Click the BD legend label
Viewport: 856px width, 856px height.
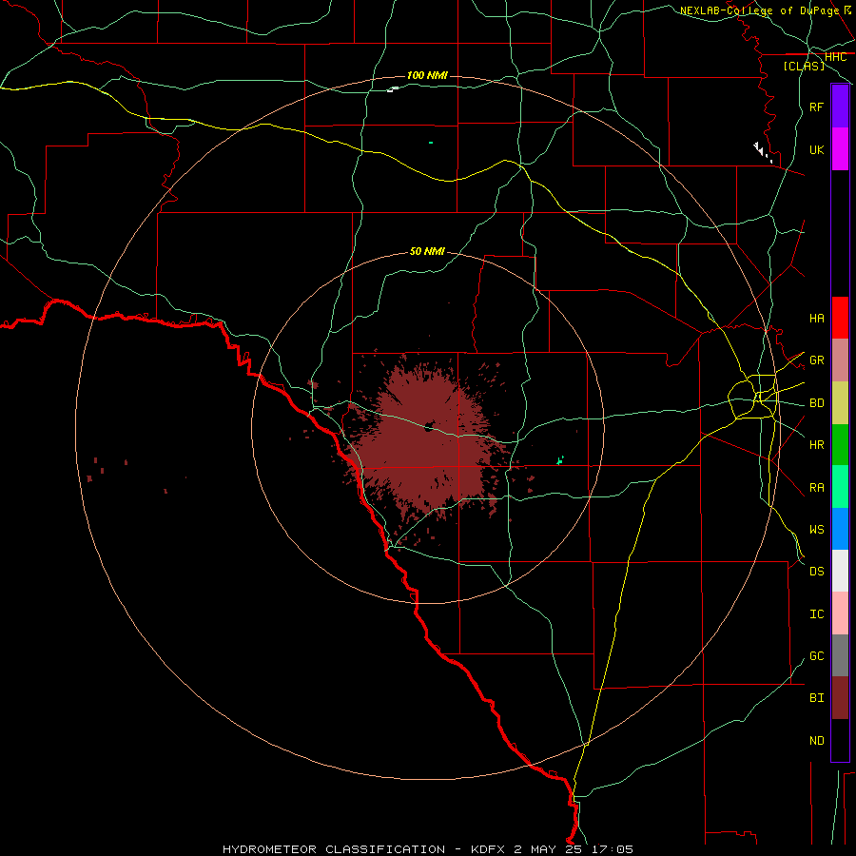point(816,403)
